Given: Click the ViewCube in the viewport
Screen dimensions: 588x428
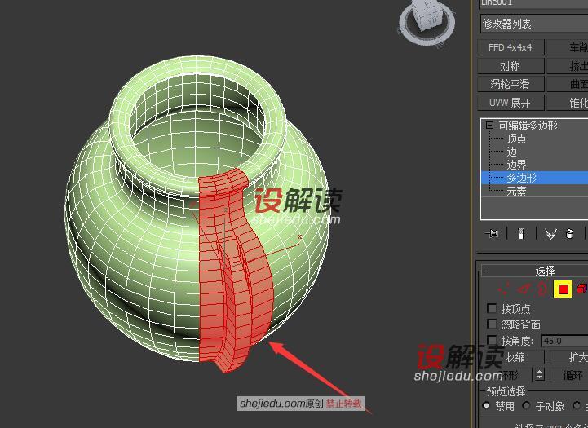Looking at the screenshot, I should [x=430, y=20].
